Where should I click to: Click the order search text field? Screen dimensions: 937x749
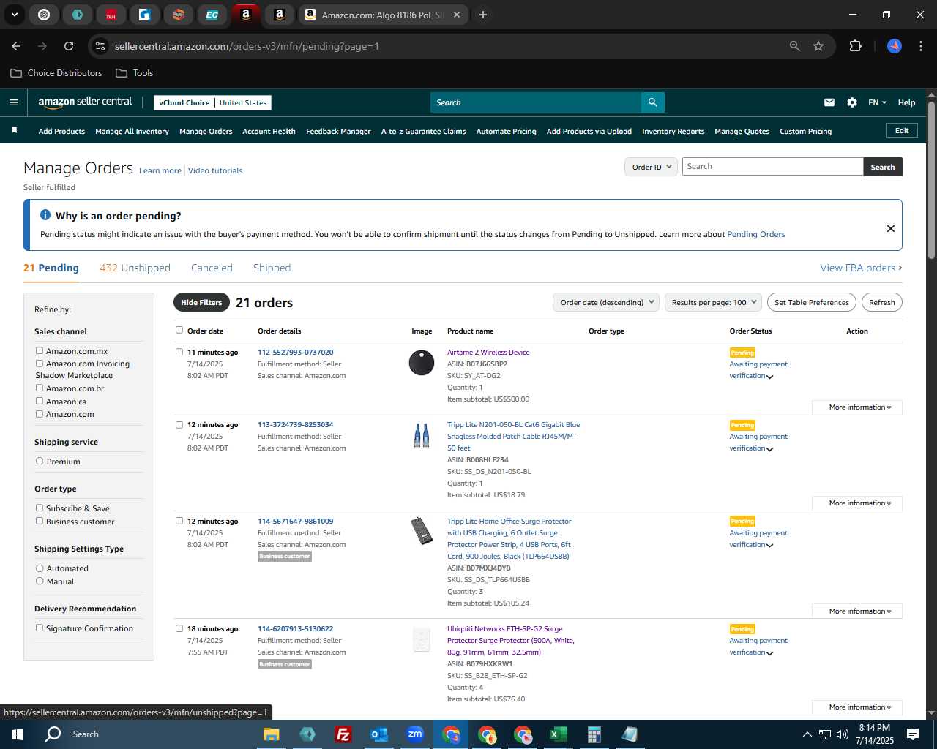pyautogui.click(x=772, y=167)
